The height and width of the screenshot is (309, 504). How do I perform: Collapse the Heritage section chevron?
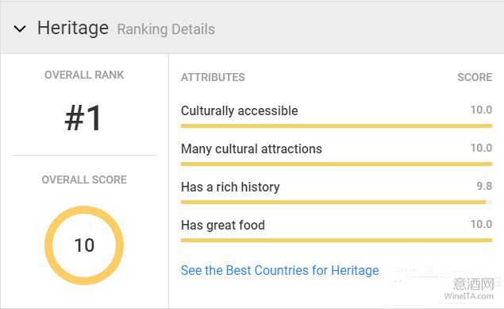point(20,29)
